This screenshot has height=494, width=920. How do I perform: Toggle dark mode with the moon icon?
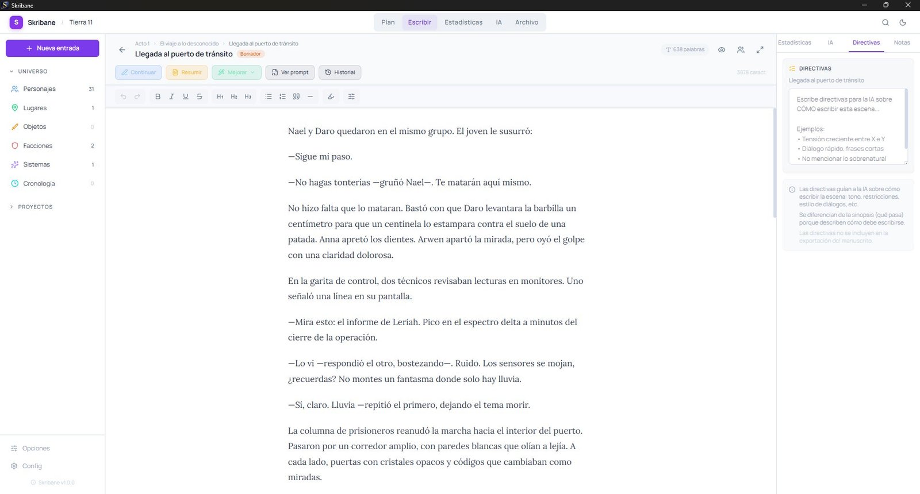click(903, 22)
